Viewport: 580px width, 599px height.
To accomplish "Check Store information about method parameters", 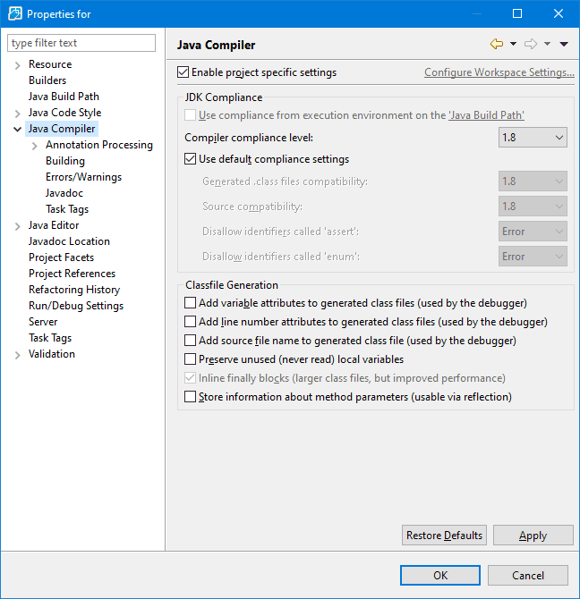I will pos(190,397).
